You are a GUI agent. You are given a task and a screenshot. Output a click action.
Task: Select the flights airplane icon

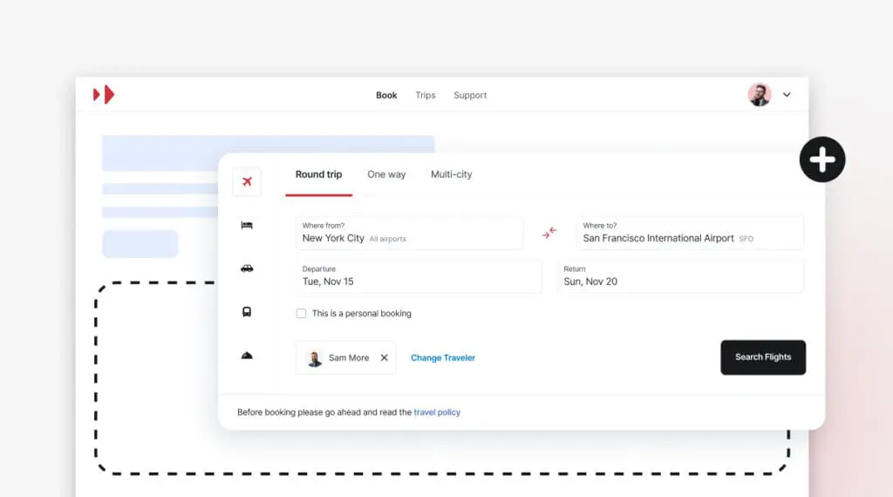(247, 181)
